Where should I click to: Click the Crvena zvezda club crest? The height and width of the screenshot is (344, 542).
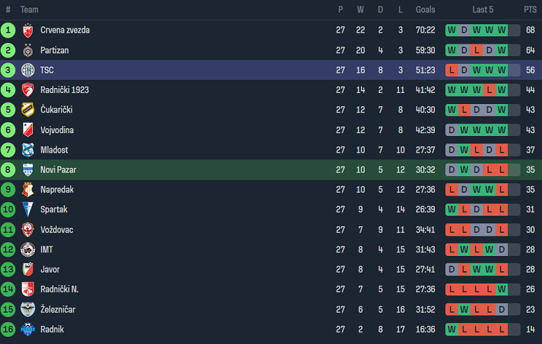point(28,31)
